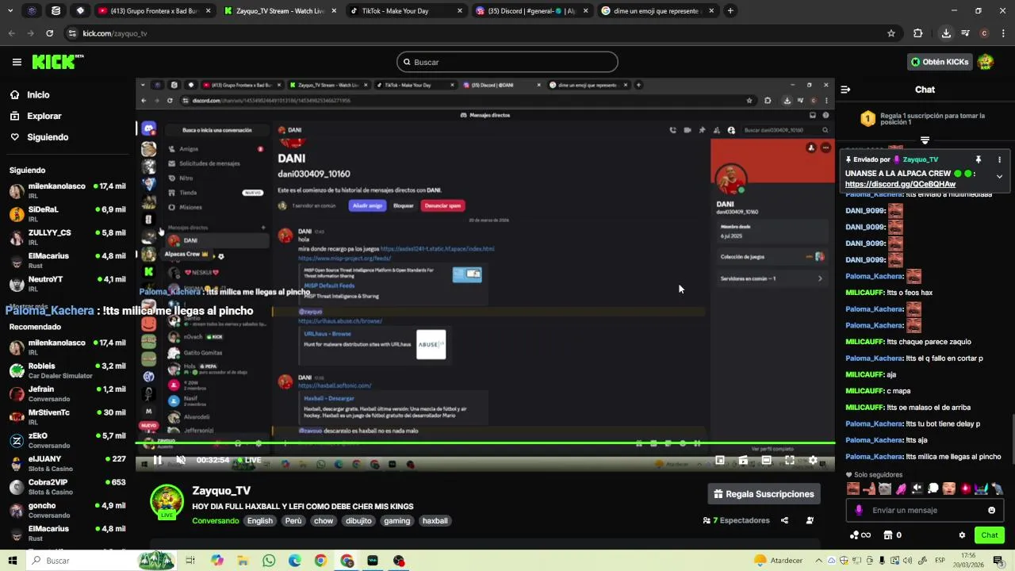Open NeutroYT channel in the sidebar
Screen dimensions: 1015x571
click(x=67, y=284)
